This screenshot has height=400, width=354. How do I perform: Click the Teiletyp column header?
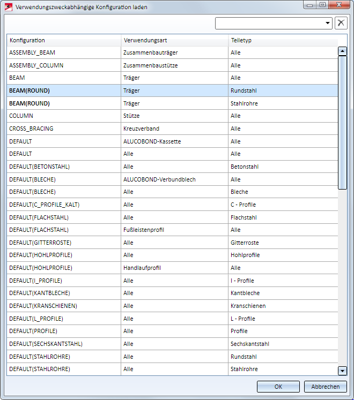tap(283, 40)
